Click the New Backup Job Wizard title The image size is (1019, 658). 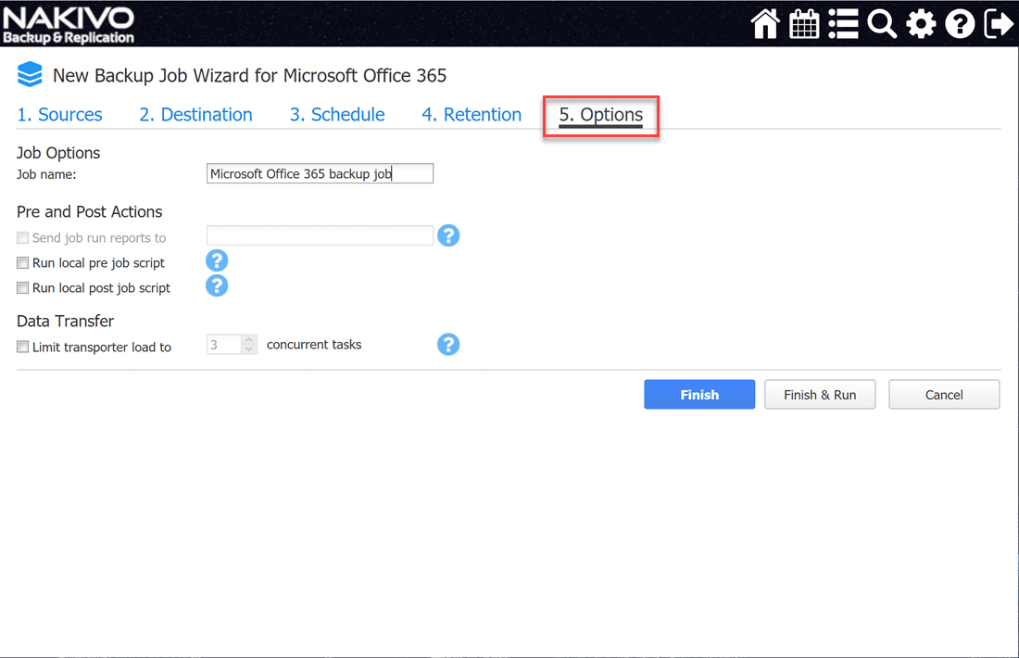click(249, 75)
